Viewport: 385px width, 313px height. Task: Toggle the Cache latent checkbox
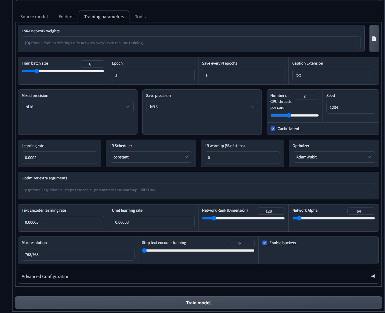click(x=273, y=129)
